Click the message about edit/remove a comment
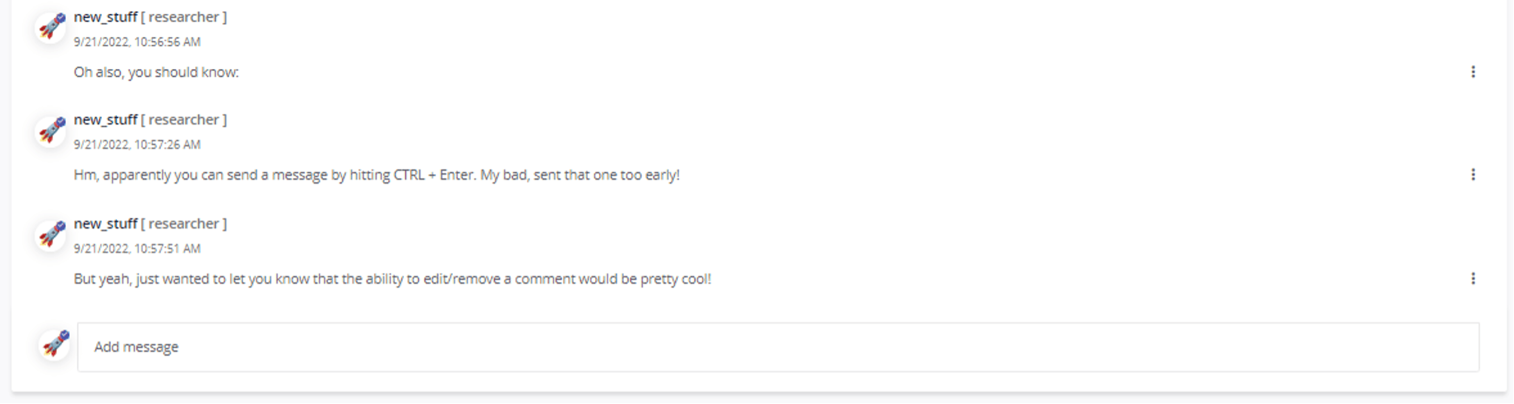This screenshot has height=404, width=1514. [392, 279]
